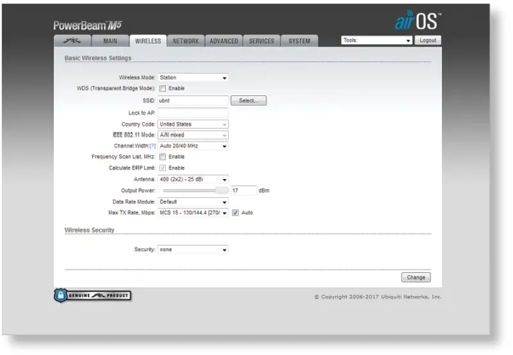Open the Tools dropdown
The image size is (513, 355).
point(377,40)
